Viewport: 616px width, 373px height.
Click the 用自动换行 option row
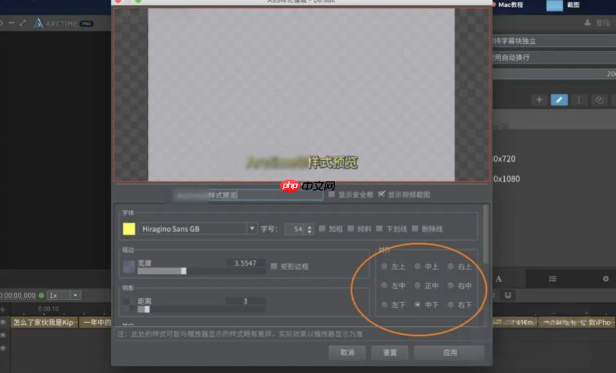(554, 58)
